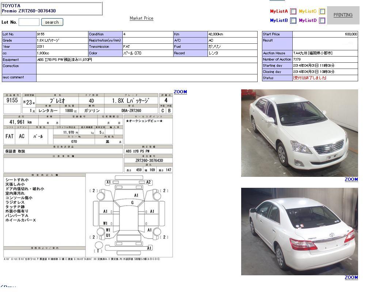Tick the MyListA checkbox
This screenshot has width=376, height=299.
pyautogui.click(x=293, y=12)
